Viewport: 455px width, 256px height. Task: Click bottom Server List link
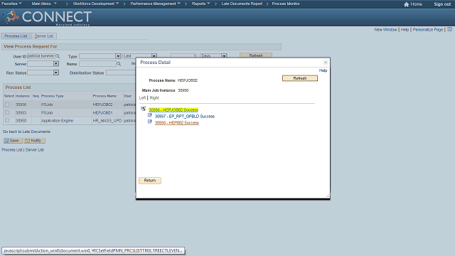tap(35, 150)
